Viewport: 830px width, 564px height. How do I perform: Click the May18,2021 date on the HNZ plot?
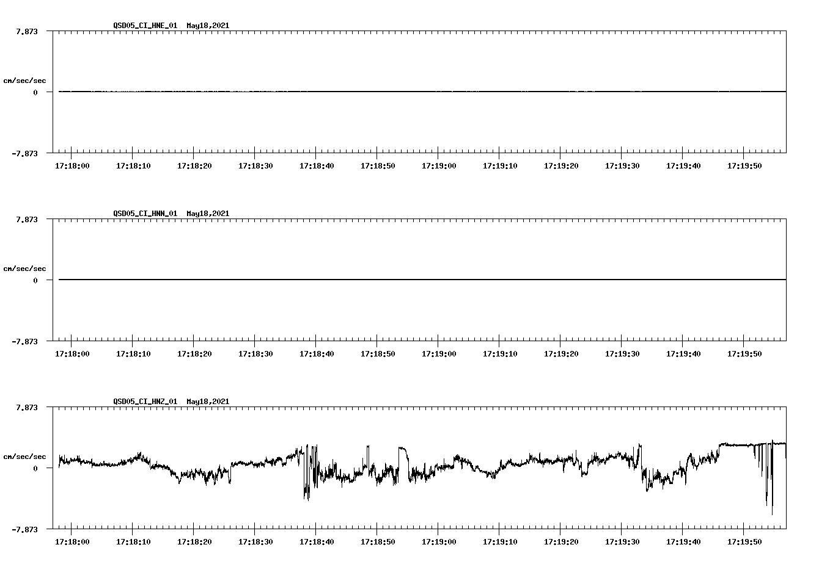click(207, 401)
